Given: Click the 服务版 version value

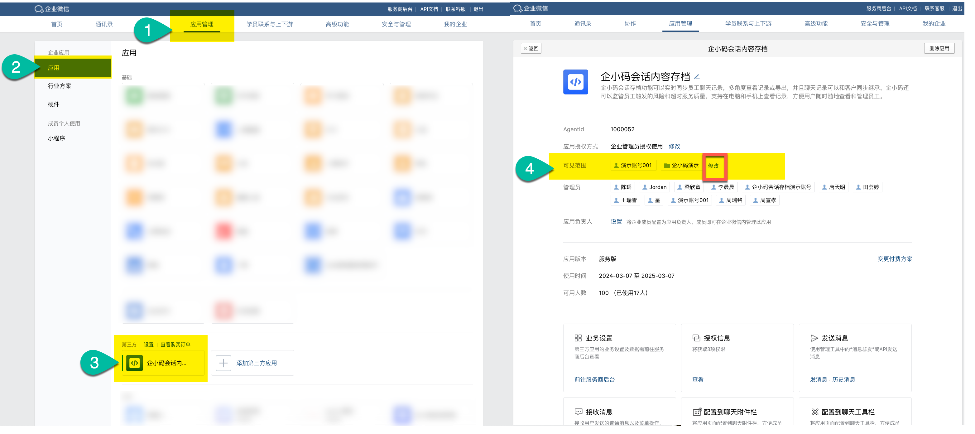Looking at the screenshot, I should [607, 259].
